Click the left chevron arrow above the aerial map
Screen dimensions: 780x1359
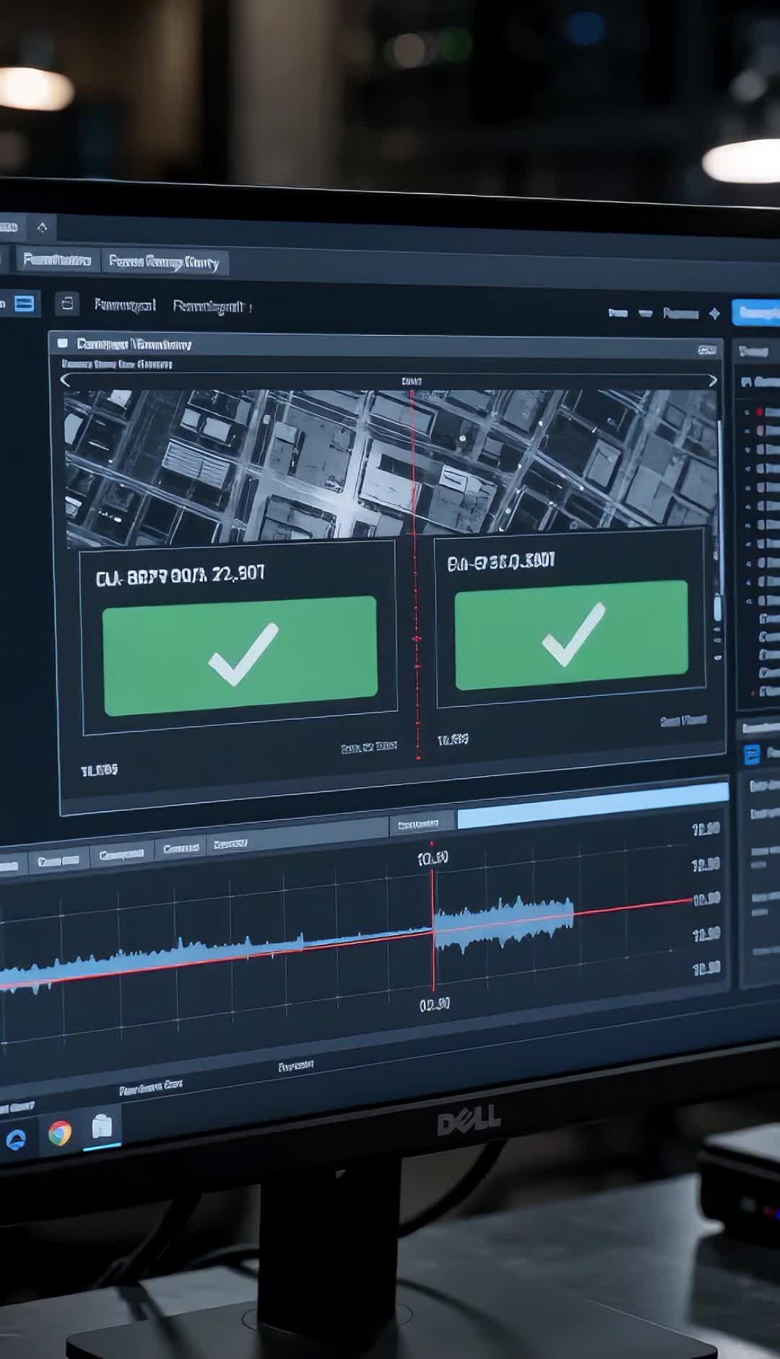[65, 380]
